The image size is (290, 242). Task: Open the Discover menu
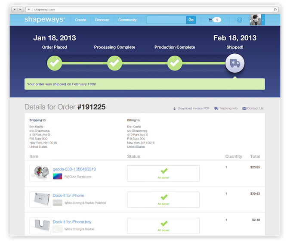point(102,20)
